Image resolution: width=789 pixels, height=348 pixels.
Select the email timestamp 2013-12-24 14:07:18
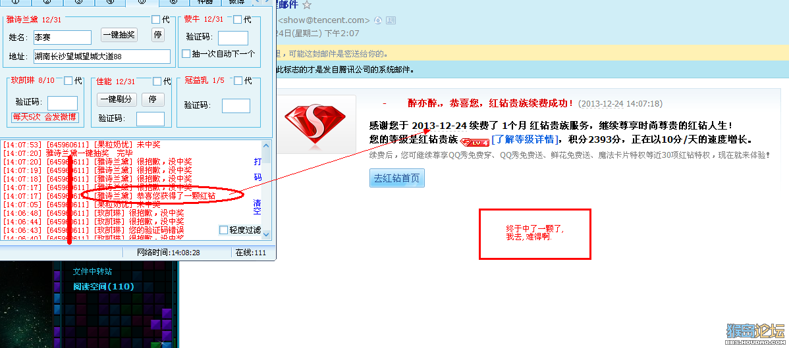click(620, 103)
